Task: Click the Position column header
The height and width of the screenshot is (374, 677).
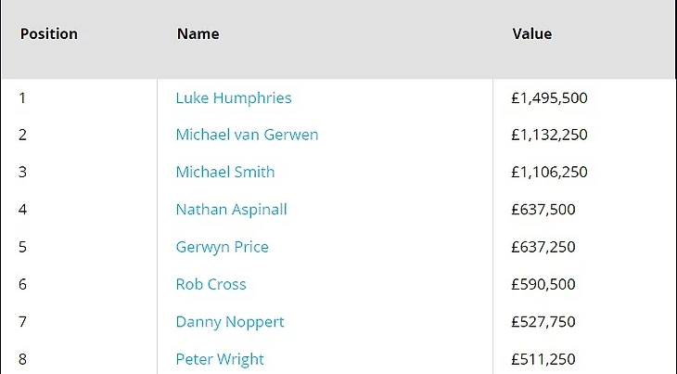Action: (x=49, y=33)
